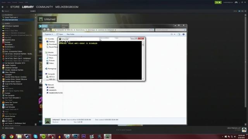Select Homegroup in Explorer navigation

pos(51,69)
